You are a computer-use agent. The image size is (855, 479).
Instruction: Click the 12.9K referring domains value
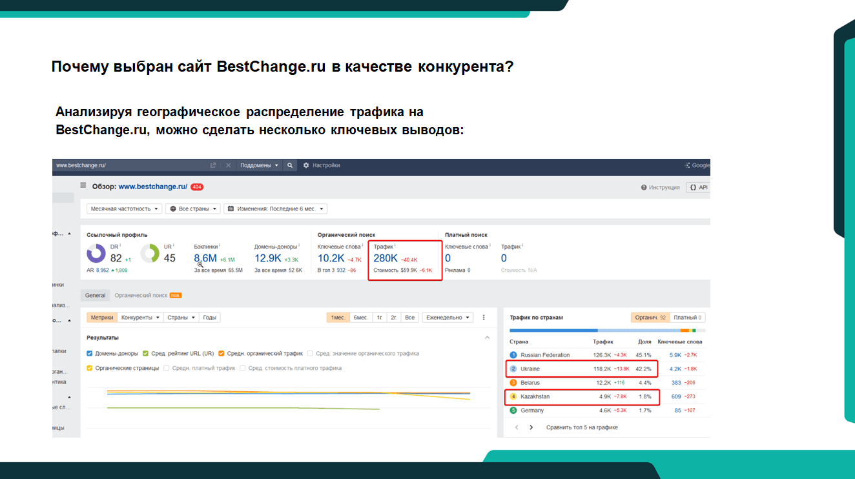pyautogui.click(x=268, y=258)
